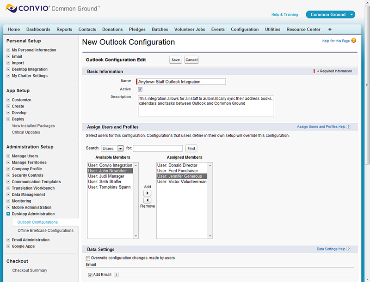The height and width of the screenshot is (282, 370).
Task: Open the Volunteer Jobs tab
Action: [189, 30]
